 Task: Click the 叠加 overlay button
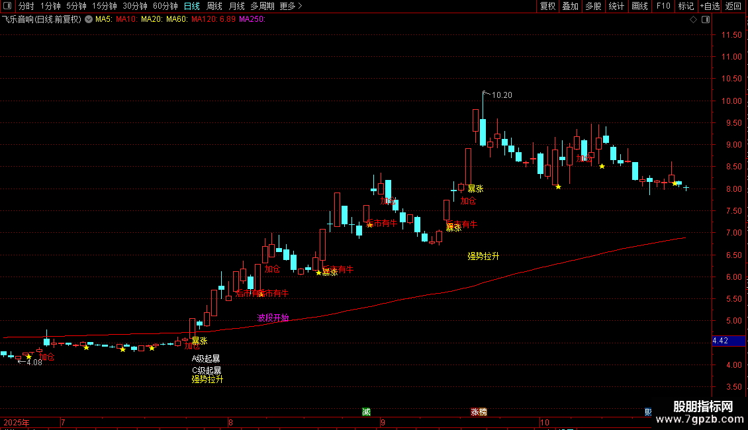570,6
